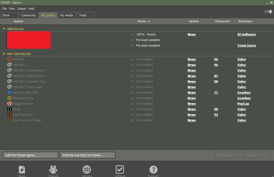Select the Half-Life 2: Lost Coast row

(x=137, y=87)
